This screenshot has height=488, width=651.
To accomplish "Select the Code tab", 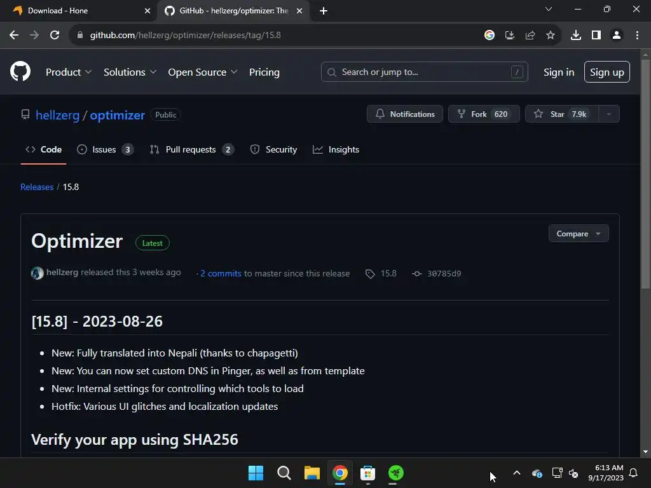I will coord(44,150).
